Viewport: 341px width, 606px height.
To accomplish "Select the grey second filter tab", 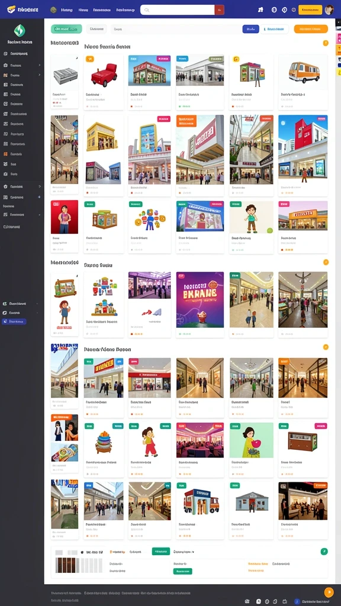I will pyautogui.click(x=96, y=29).
